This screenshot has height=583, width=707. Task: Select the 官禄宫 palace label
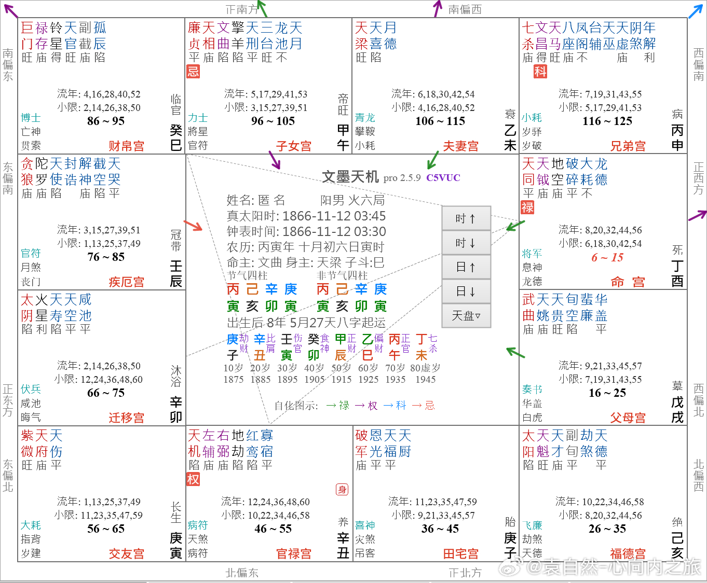pyautogui.click(x=294, y=554)
